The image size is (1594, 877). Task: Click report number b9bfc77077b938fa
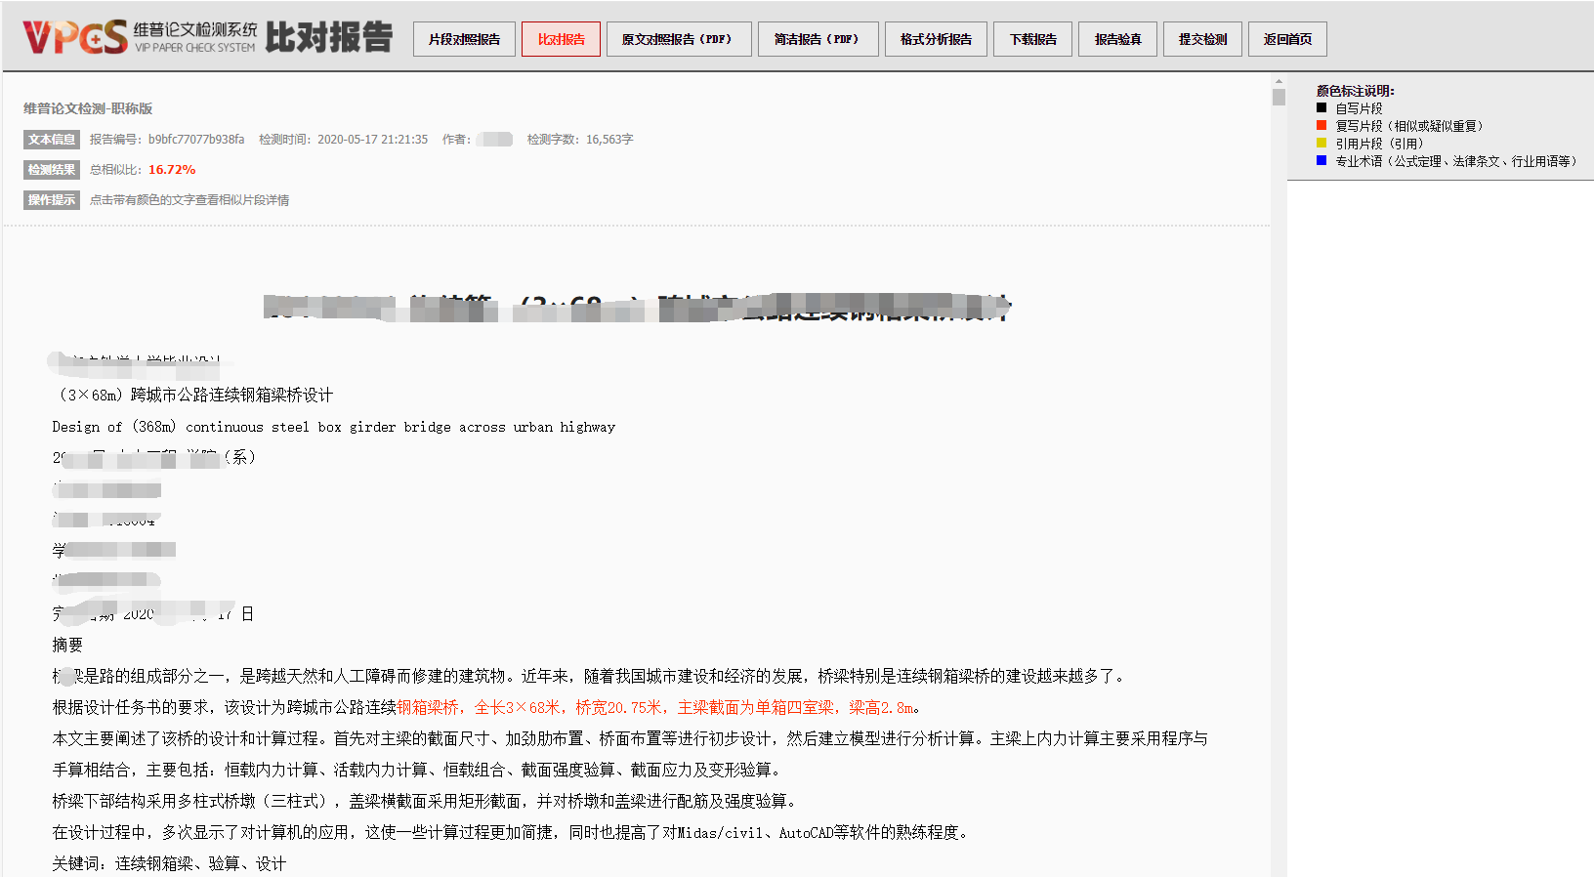pos(196,139)
